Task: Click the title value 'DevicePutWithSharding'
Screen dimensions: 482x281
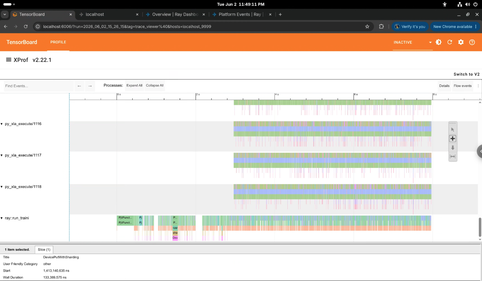Action: click(61, 257)
